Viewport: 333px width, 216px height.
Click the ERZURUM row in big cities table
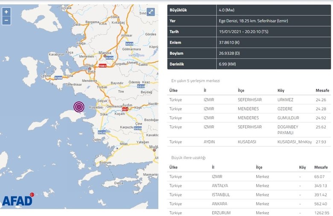tap(249, 213)
